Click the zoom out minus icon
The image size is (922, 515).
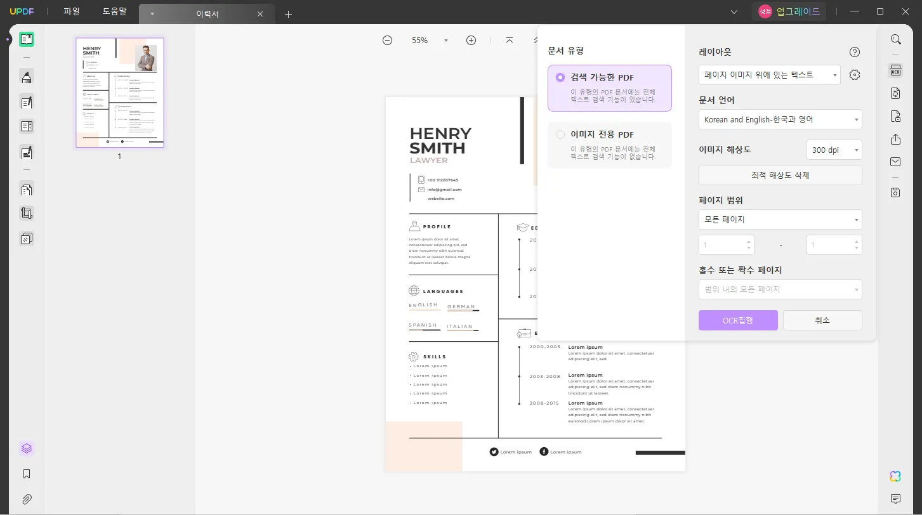click(x=387, y=40)
